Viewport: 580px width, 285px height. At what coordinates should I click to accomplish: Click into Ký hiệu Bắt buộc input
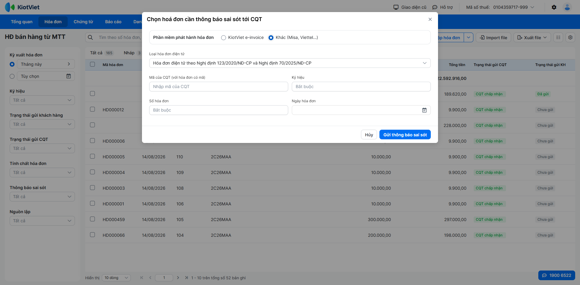point(361,87)
